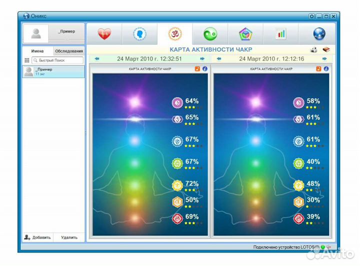Screen dimensions: 360x266
Task: Go to next record in right panel
Action: [324, 59]
